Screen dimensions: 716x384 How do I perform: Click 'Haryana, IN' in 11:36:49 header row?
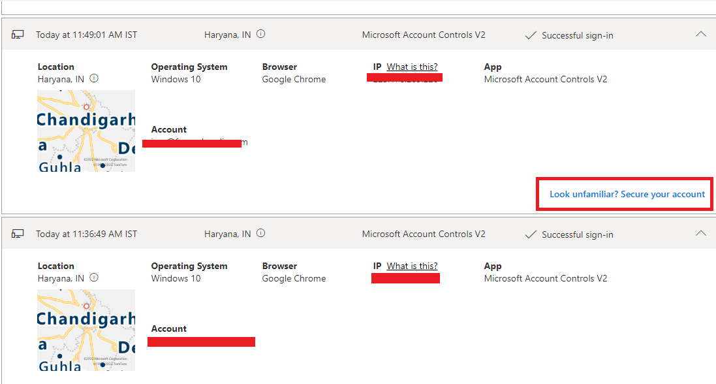[227, 234]
